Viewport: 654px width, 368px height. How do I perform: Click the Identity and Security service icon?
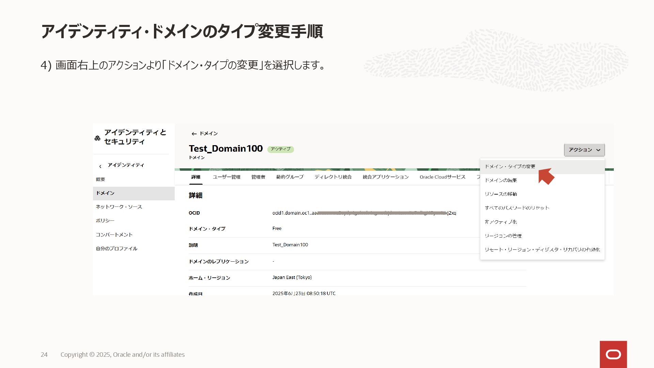pos(97,138)
